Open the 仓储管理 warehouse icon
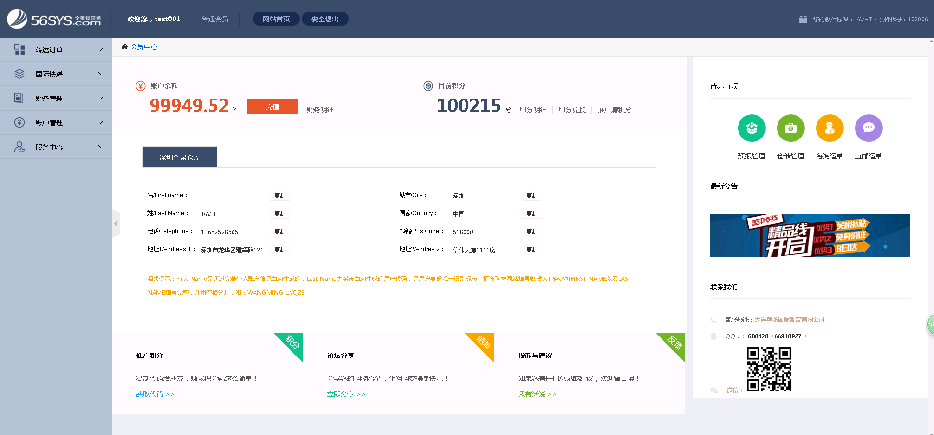 790,128
